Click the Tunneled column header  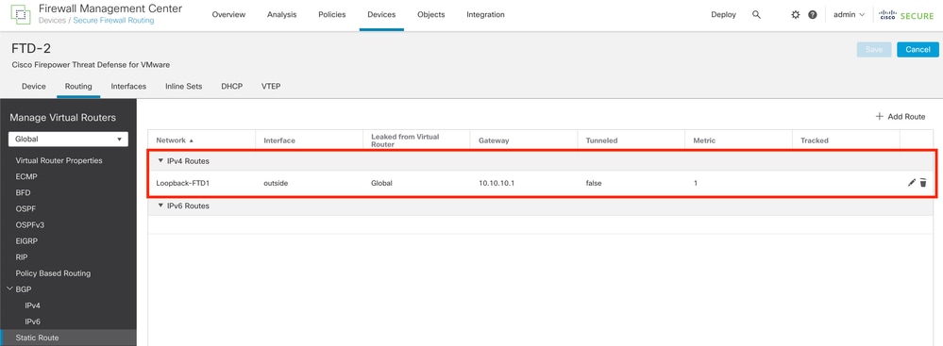pos(601,140)
